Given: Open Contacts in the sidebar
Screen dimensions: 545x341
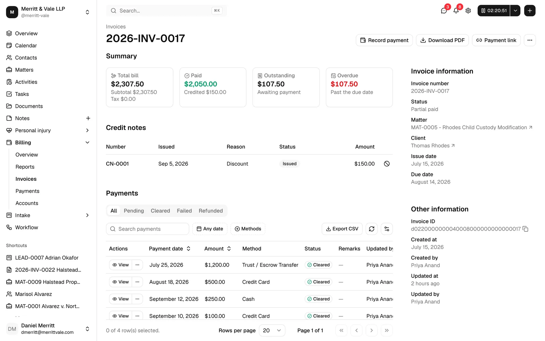Looking at the screenshot, I should coord(48,58).
